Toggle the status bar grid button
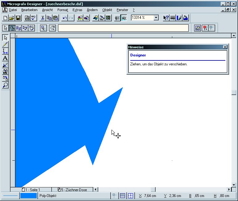The width and height of the screenshot is (238, 201). point(131,195)
